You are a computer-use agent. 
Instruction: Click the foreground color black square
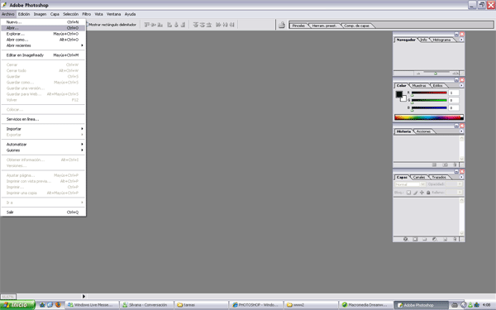(x=399, y=94)
